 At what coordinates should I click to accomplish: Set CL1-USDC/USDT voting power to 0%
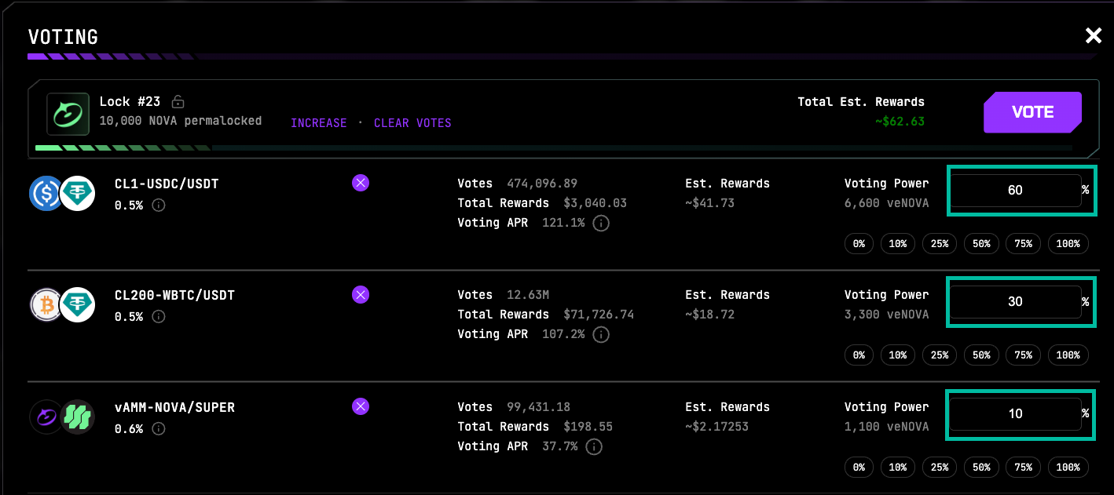click(859, 244)
